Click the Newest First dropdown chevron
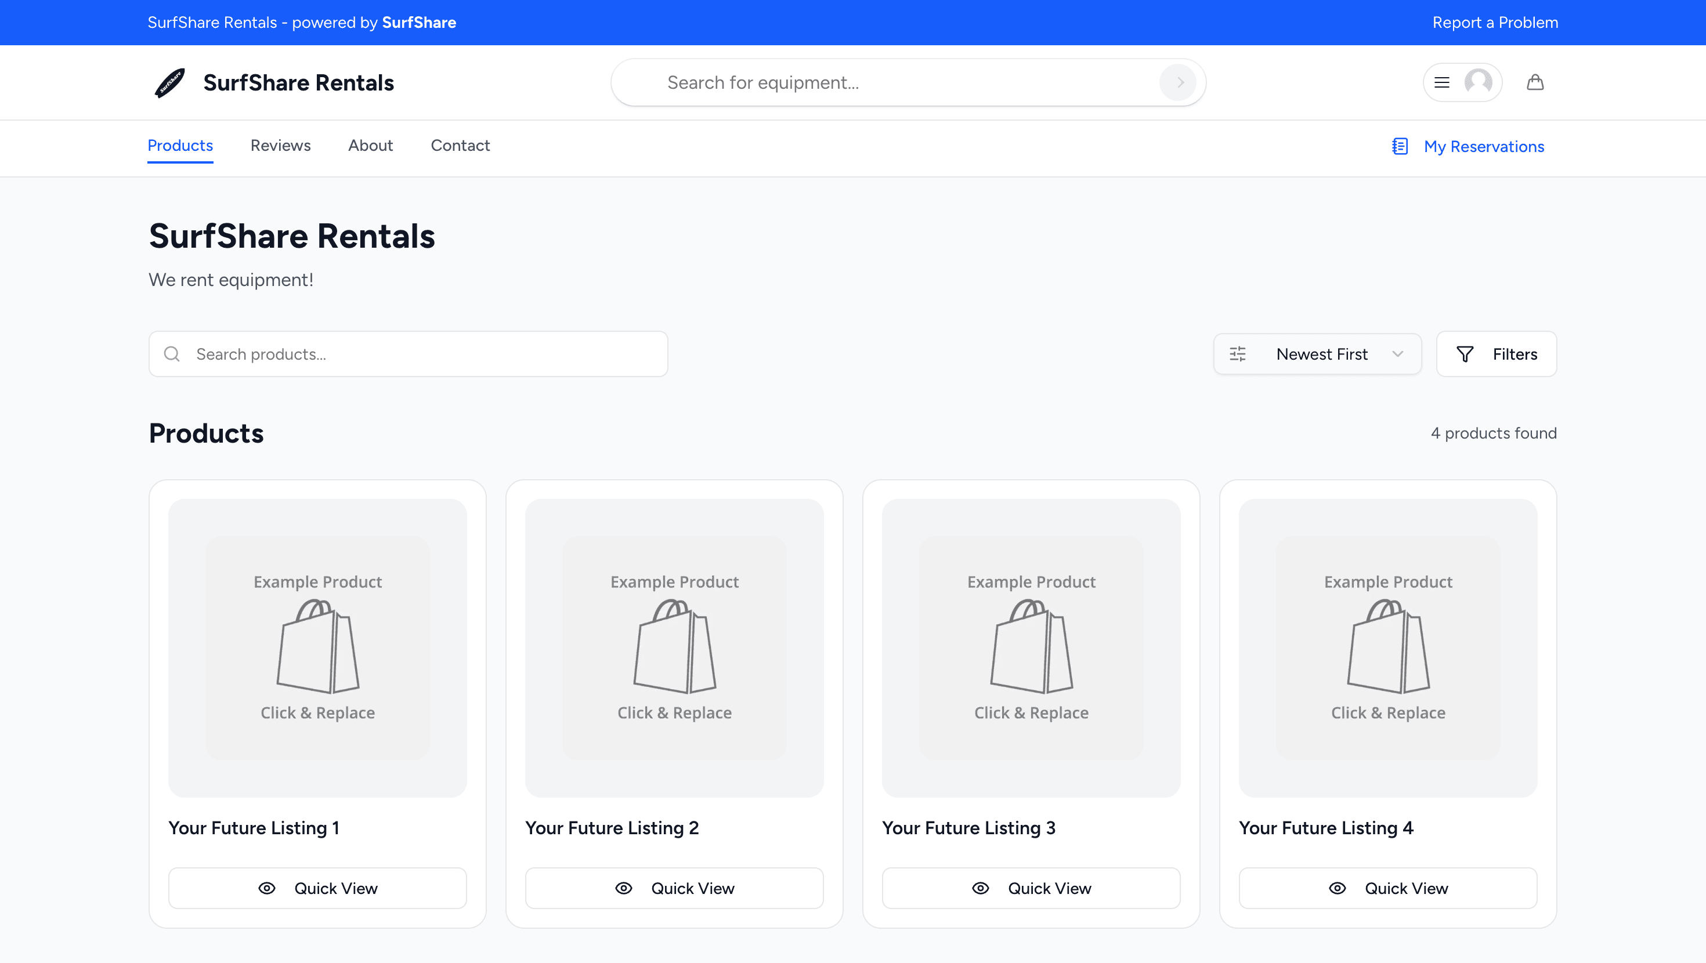 (1397, 354)
